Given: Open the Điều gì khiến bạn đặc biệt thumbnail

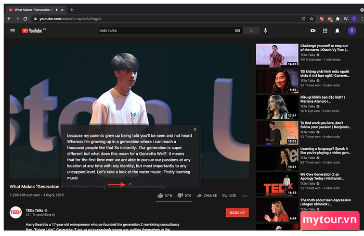Looking at the screenshot, I should coord(277,107).
